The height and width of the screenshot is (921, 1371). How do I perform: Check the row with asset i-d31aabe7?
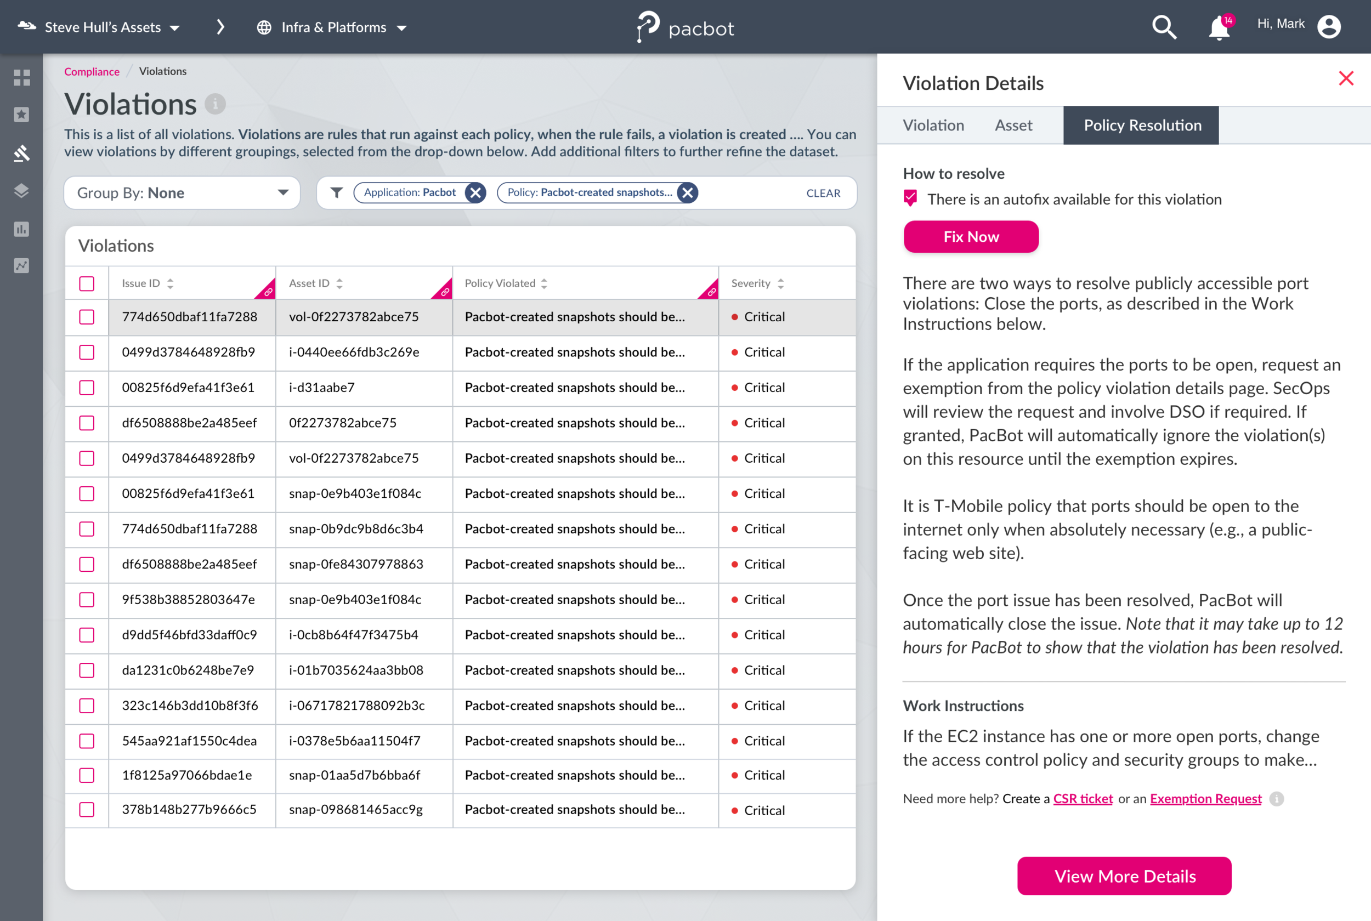pyautogui.click(x=87, y=388)
